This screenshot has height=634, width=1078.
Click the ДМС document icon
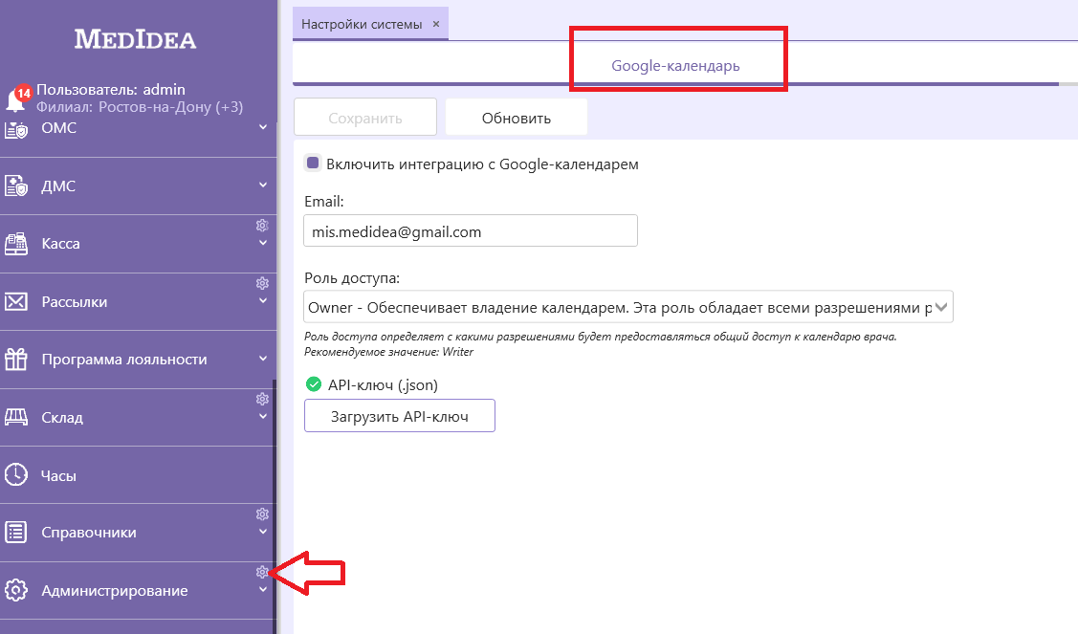pyautogui.click(x=16, y=186)
